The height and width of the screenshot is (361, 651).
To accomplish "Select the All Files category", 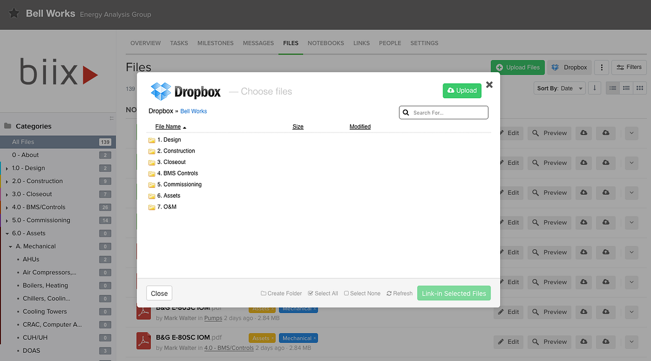I will (58, 142).
